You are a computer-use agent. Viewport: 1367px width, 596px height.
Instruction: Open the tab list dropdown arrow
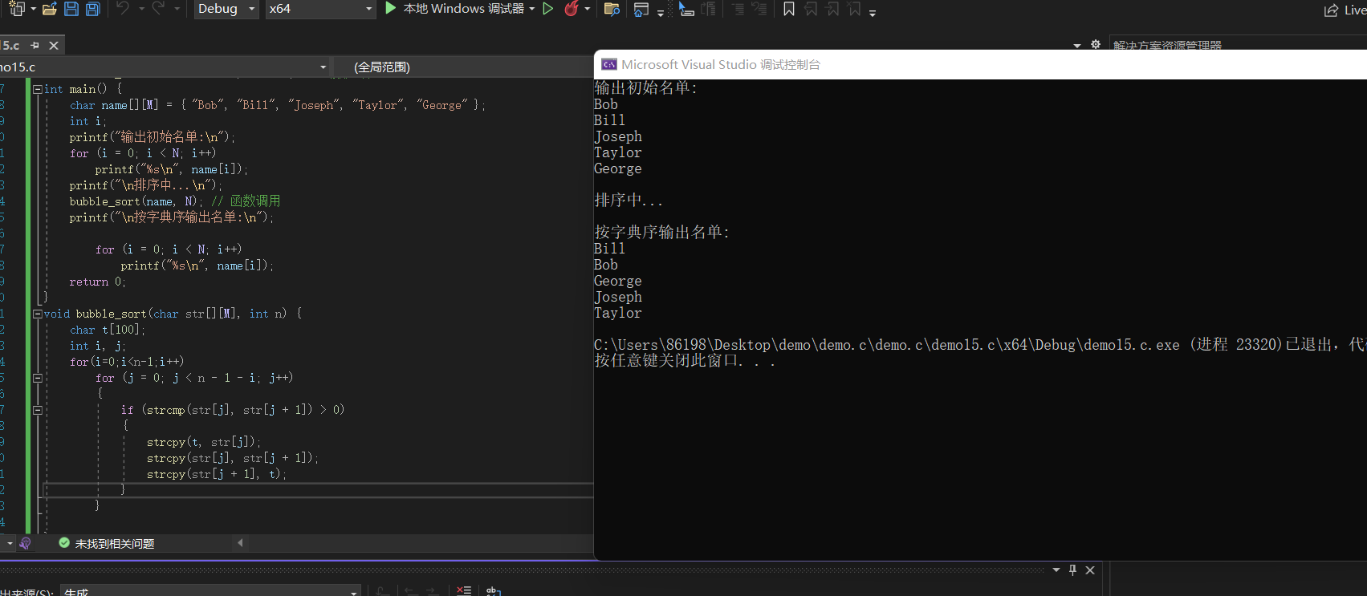point(1077,46)
